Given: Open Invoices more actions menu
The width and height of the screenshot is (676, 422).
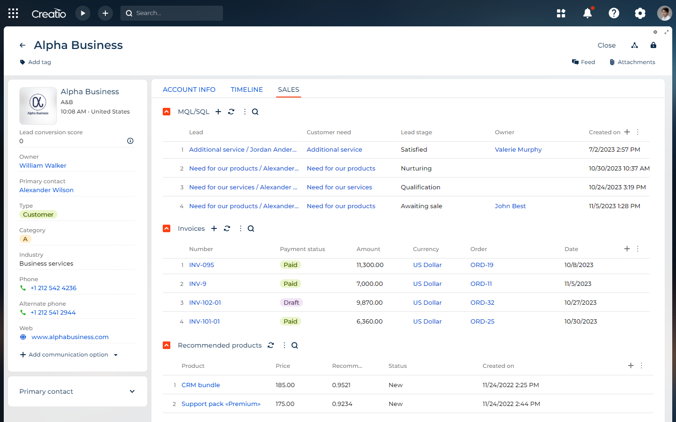Looking at the screenshot, I should pos(240,228).
